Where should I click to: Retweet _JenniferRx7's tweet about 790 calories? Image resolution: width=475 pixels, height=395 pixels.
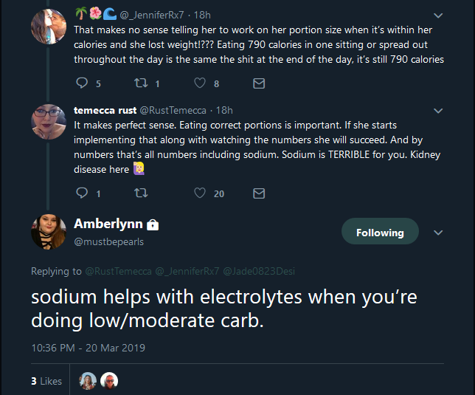coord(141,83)
